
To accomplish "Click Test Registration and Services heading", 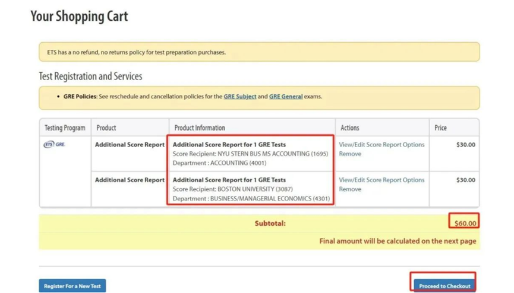I will point(90,77).
